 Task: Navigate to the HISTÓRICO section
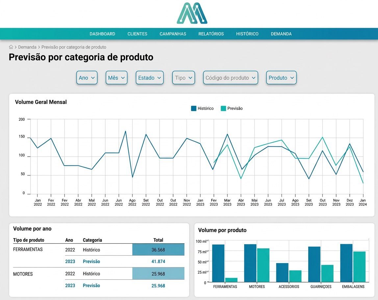click(247, 34)
